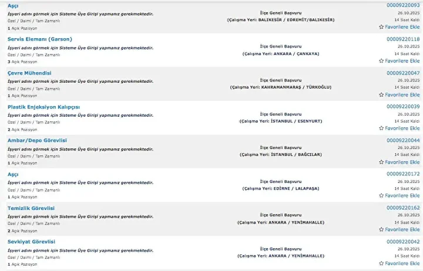This screenshot has width=423, height=271.
Task: Open posting number 00009220047
Action: point(403,73)
